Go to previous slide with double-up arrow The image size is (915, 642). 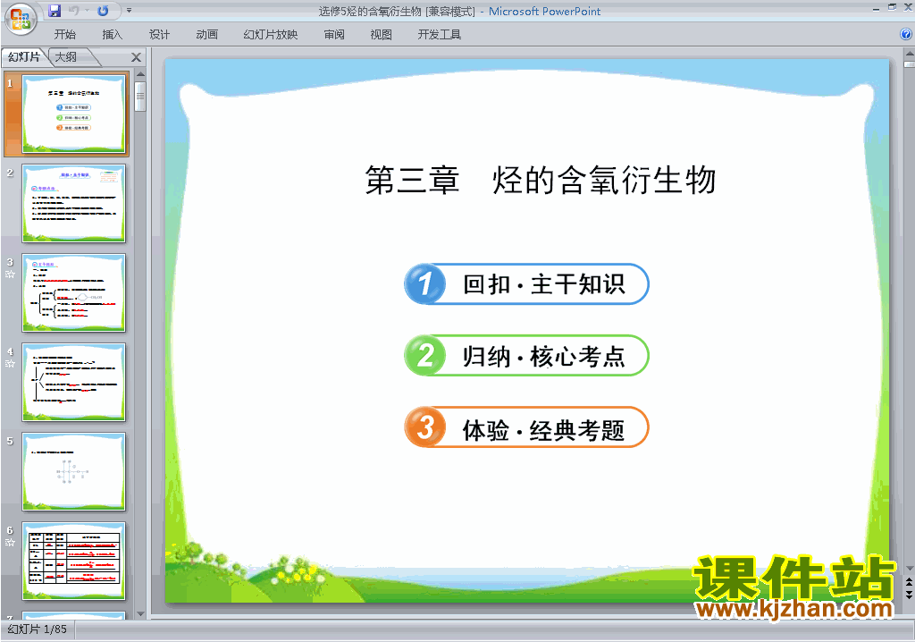pyautogui.click(x=909, y=582)
